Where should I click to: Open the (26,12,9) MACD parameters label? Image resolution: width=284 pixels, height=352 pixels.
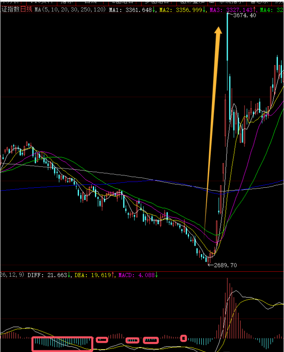pyautogui.click(x=12, y=275)
